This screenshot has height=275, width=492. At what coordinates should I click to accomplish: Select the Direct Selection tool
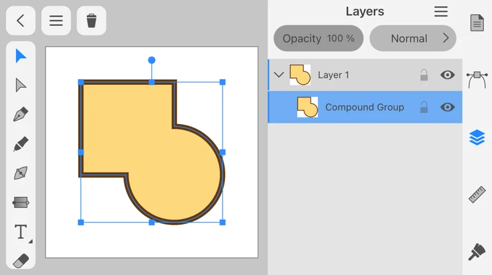click(x=21, y=85)
